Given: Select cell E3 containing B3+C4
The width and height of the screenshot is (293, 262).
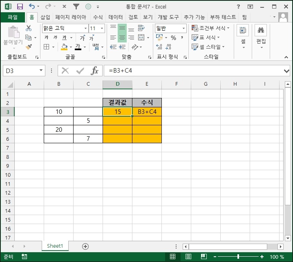Looking at the screenshot, I should (147, 111).
